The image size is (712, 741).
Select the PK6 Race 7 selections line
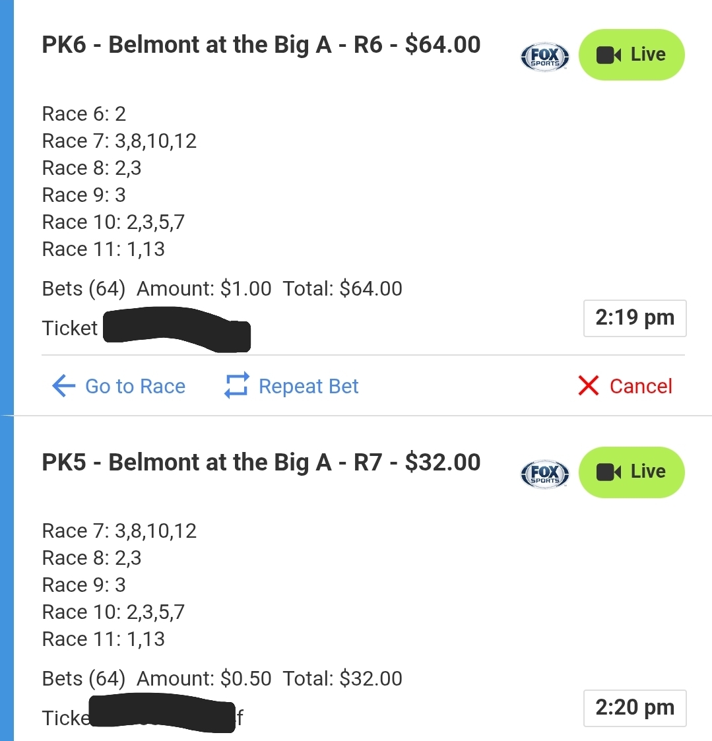pos(119,141)
